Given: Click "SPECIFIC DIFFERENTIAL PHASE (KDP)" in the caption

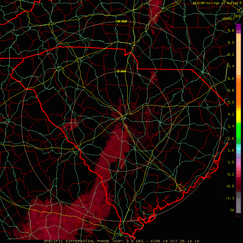Looking at the screenshot, I should coord(85,241).
